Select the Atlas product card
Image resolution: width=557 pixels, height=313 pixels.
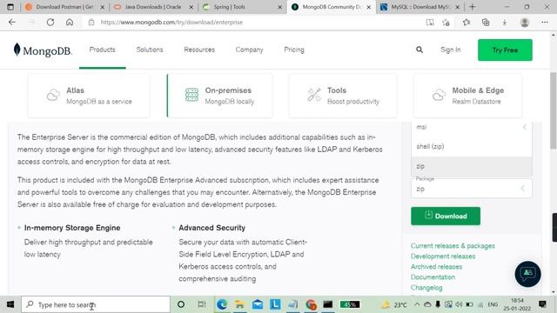89,96
